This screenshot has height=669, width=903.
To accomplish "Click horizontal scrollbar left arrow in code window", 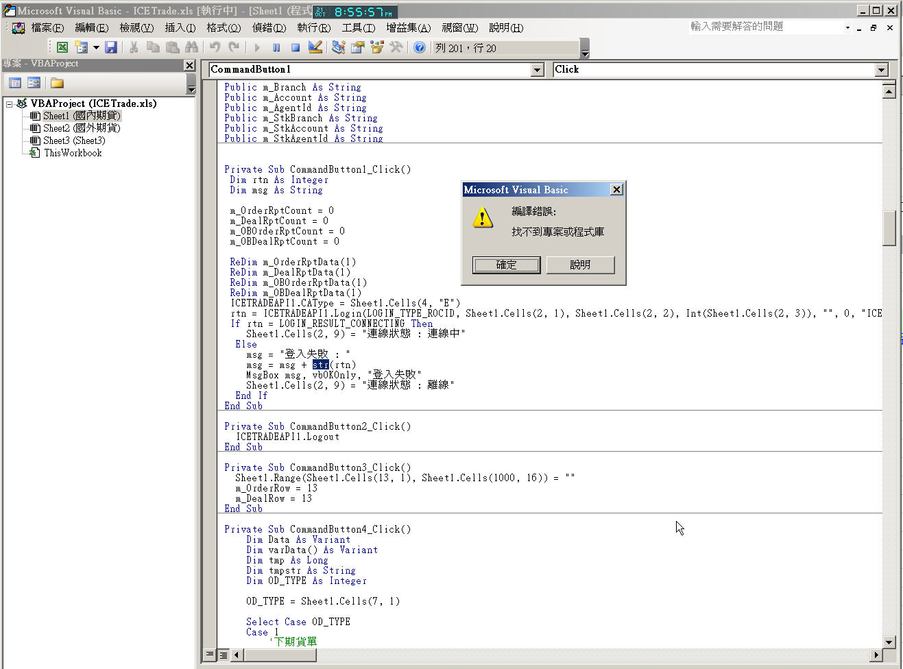I will point(237,655).
